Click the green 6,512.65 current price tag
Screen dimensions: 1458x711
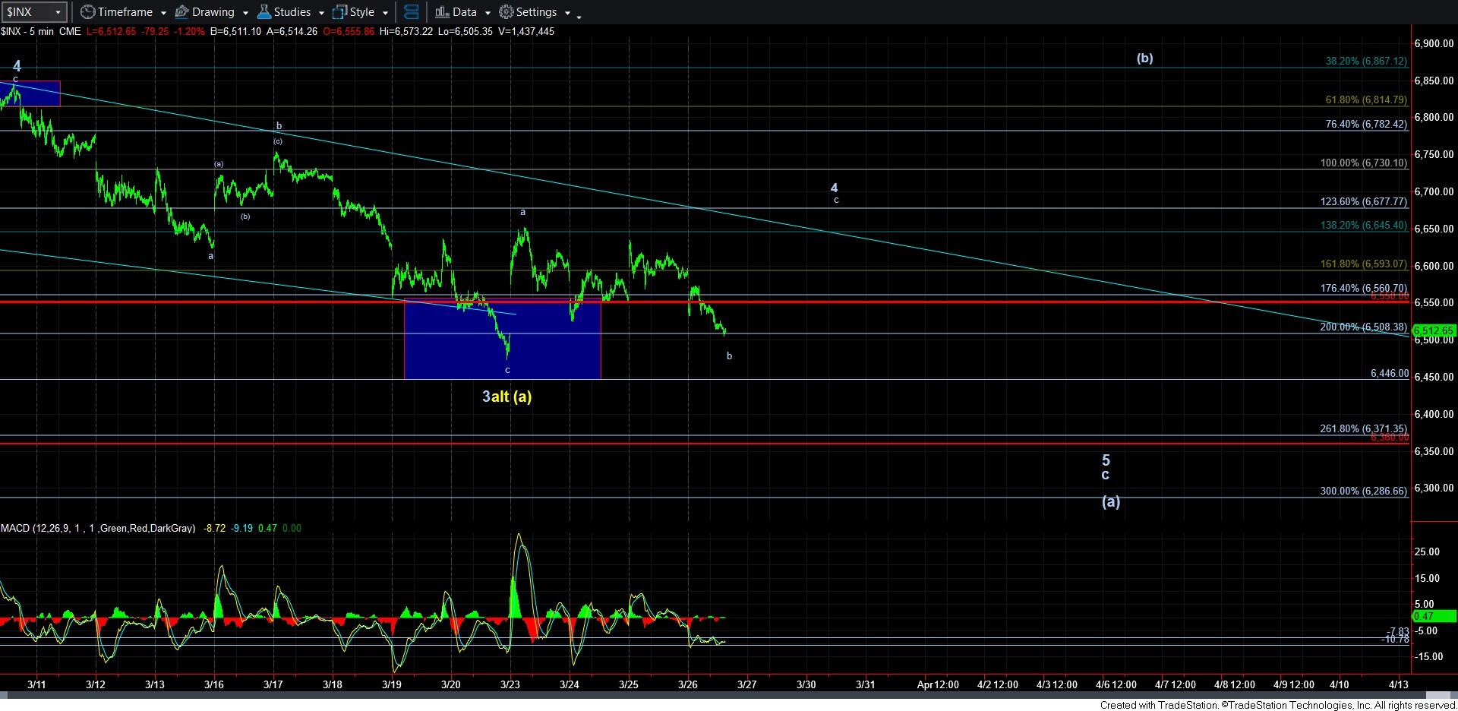(x=1433, y=330)
